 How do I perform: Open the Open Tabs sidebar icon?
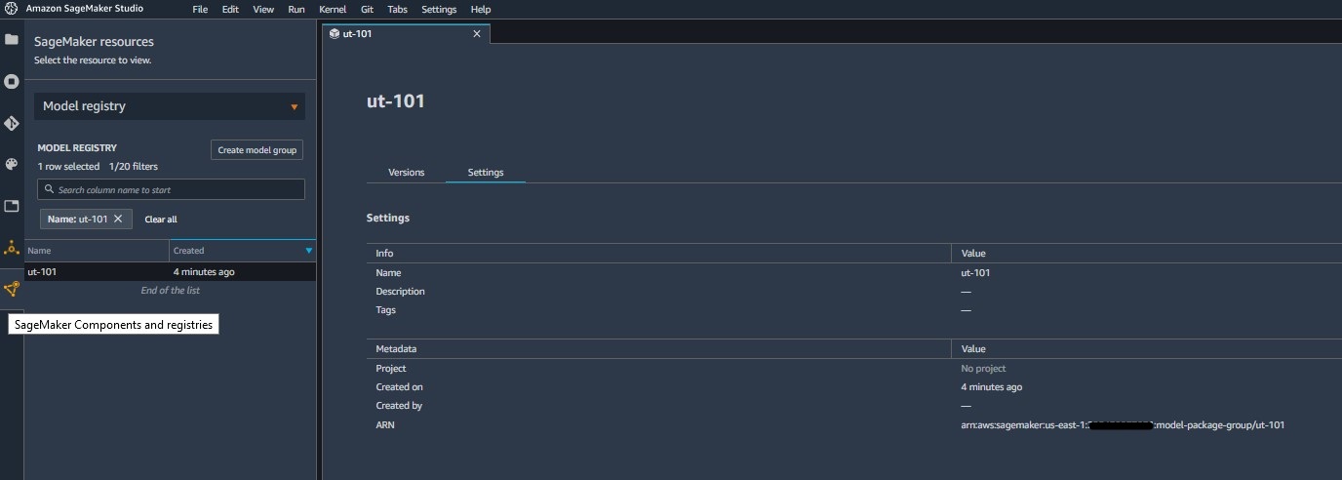tap(12, 206)
